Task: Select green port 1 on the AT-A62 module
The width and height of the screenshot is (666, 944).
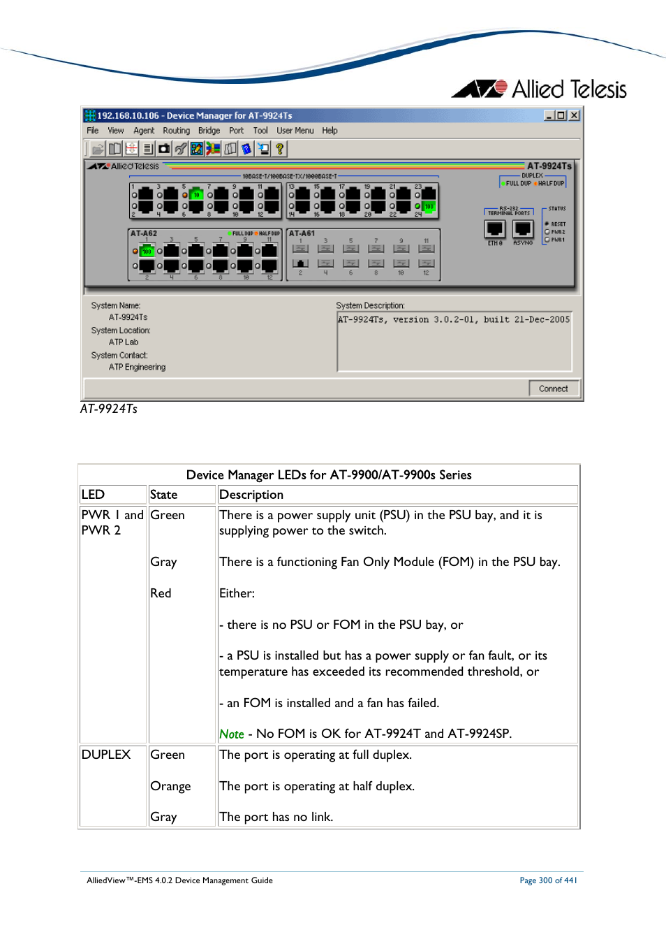Action: pos(147,252)
